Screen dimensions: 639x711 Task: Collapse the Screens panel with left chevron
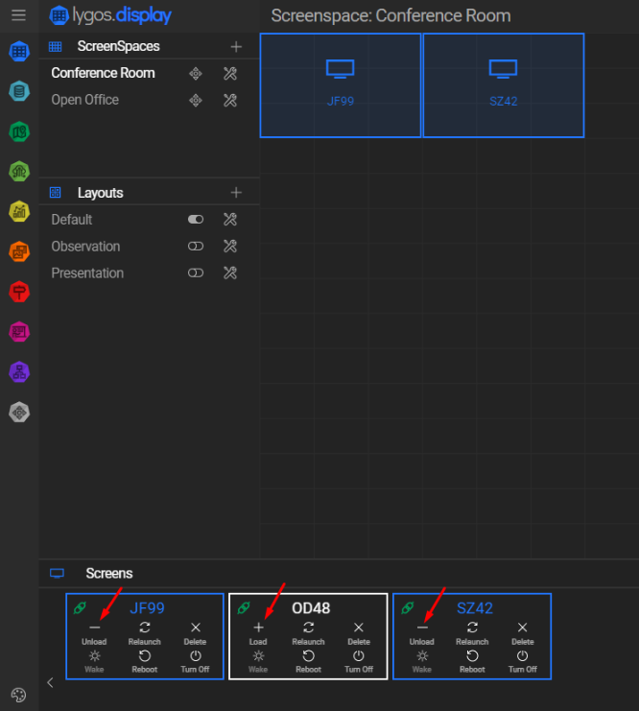pos(50,682)
